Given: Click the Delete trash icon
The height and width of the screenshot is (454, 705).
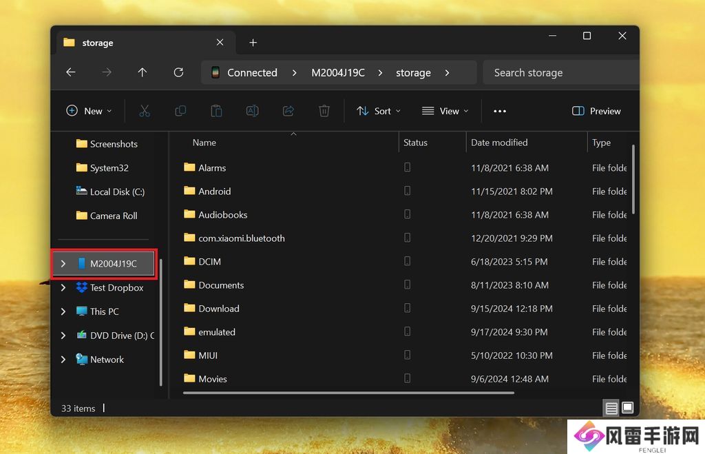Looking at the screenshot, I should pos(324,111).
